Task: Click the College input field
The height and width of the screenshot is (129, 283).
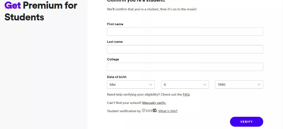Action: point(185,67)
